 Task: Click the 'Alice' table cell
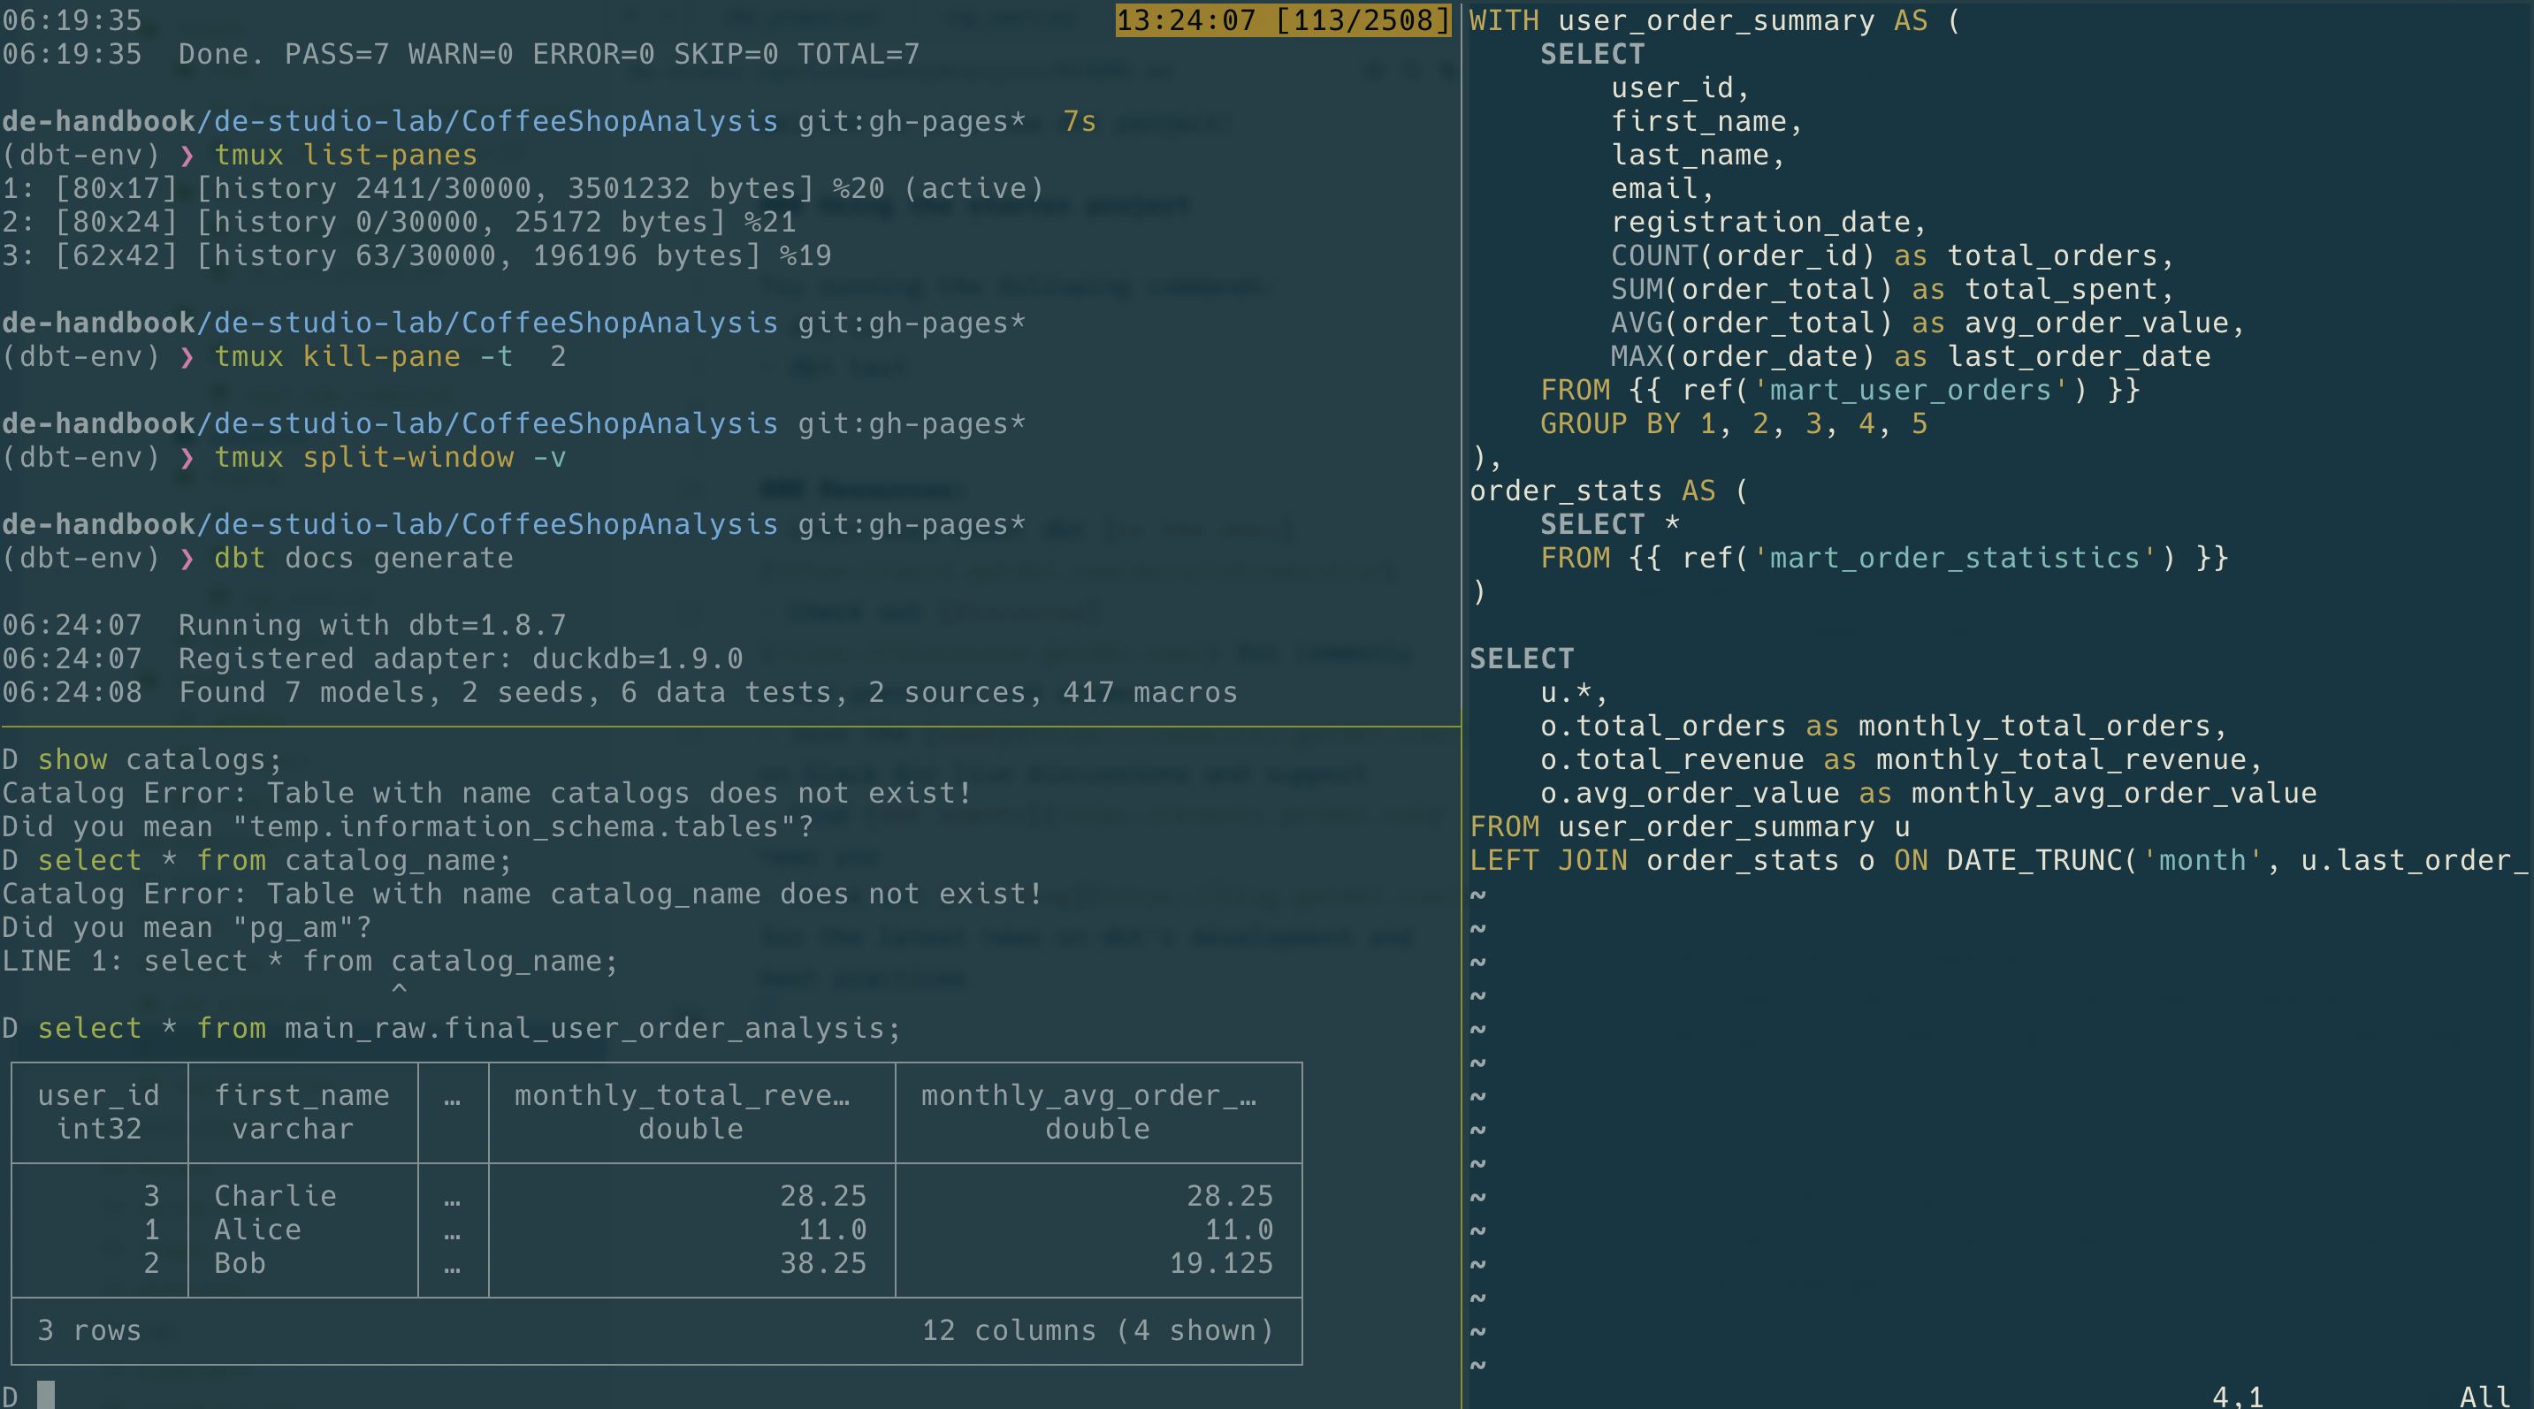257,1229
